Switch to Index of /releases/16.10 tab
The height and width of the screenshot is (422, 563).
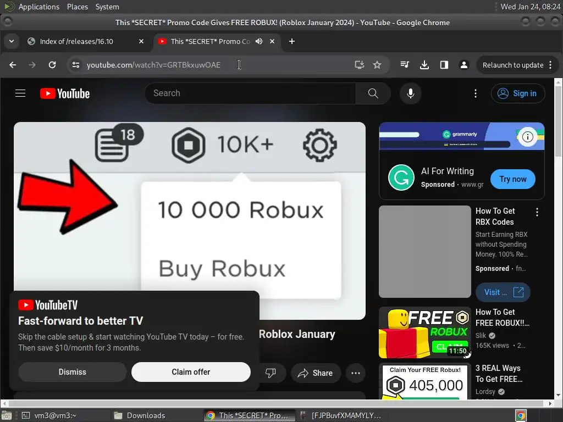[86, 41]
